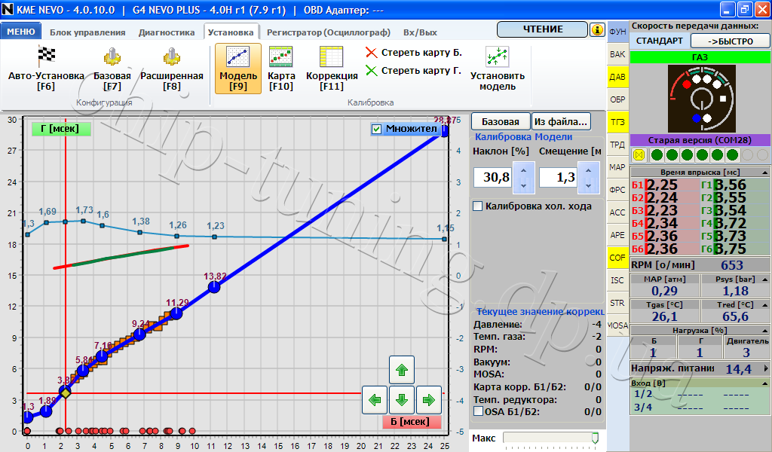Click the blue model point labeled 13,82
The image size is (772, 452).
coord(213,287)
